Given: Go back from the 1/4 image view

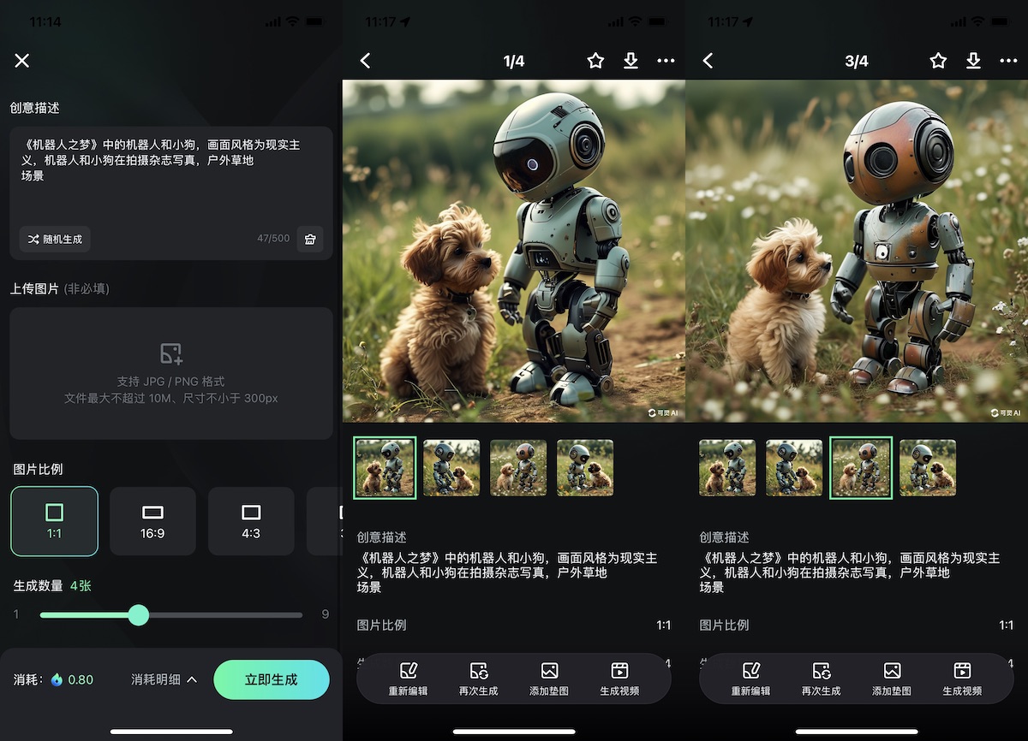Looking at the screenshot, I should [366, 61].
